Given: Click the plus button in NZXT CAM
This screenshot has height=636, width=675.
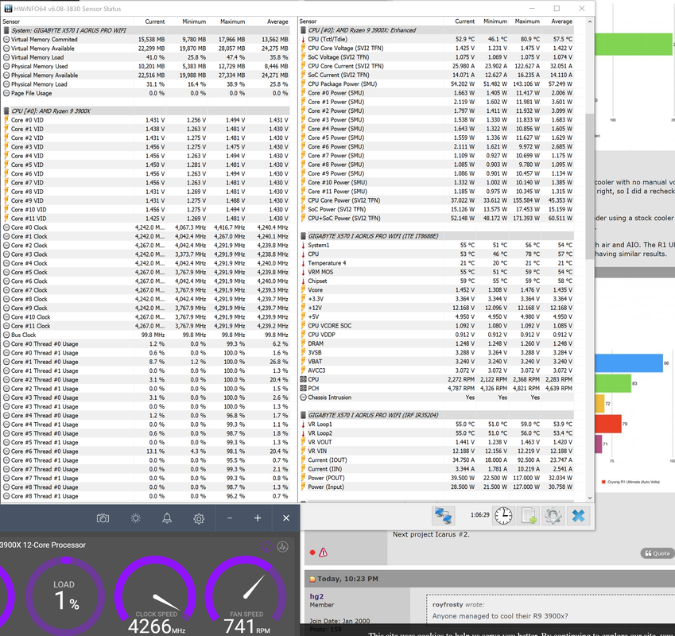Looking at the screenshot, I should [x=258, y=518].
